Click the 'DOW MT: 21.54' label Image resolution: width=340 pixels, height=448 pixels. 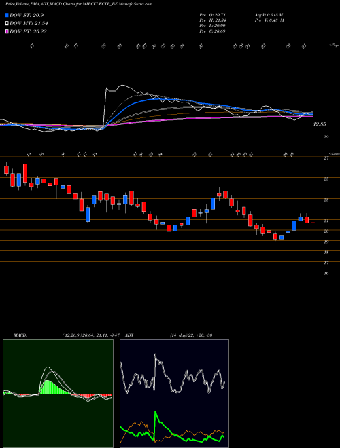pyautogui.click(x=29, y=23)
